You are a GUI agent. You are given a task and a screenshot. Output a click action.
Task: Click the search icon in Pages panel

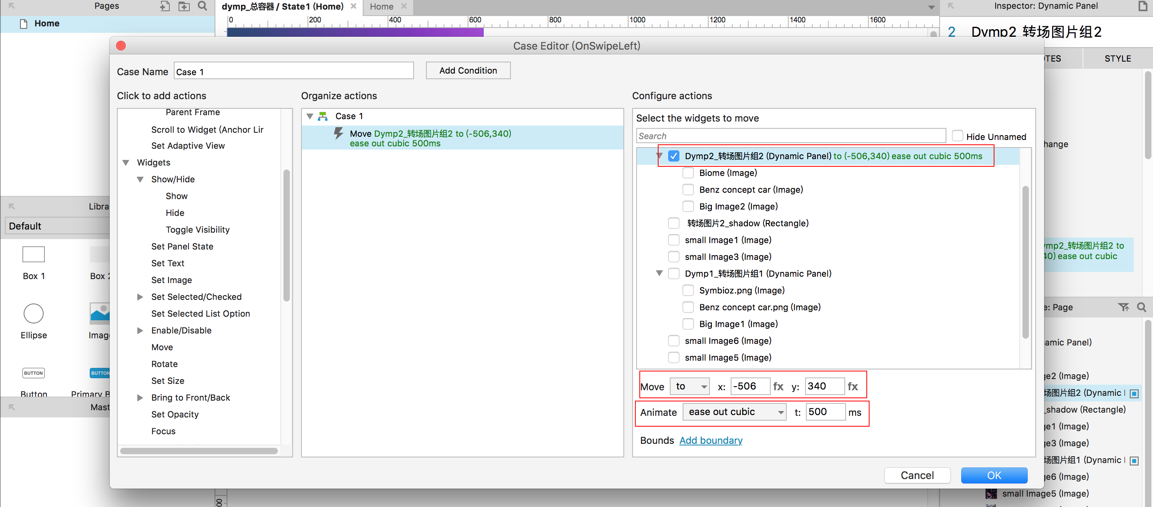(x=202, y=6)
